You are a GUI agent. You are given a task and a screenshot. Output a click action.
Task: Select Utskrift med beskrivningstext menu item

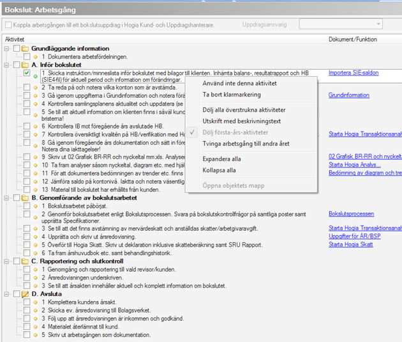[241, 121]
